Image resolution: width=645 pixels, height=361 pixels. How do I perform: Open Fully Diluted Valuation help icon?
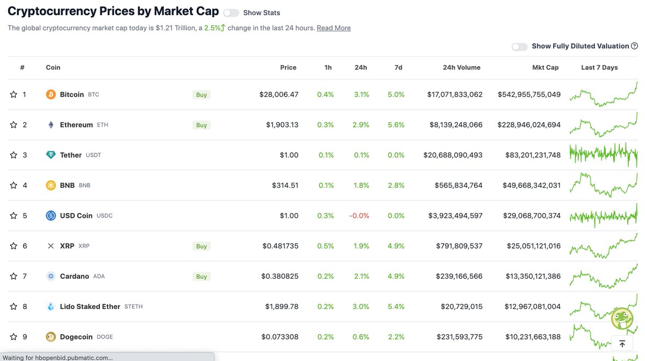click(634, 46)
